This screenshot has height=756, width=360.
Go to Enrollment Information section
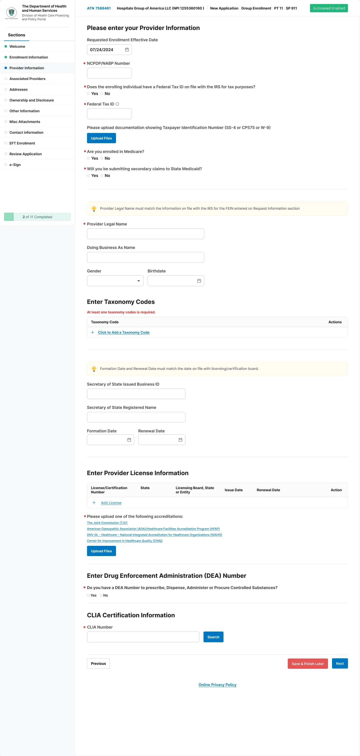37,57
